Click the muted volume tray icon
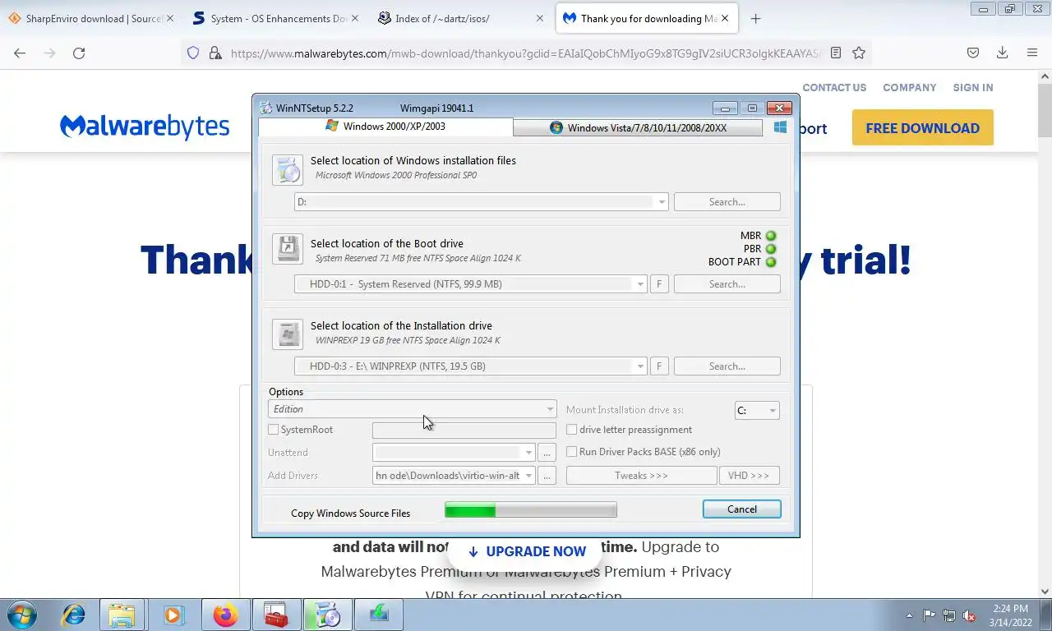Viewport: 1052px width, 631px height. click(x=970, y=615)
